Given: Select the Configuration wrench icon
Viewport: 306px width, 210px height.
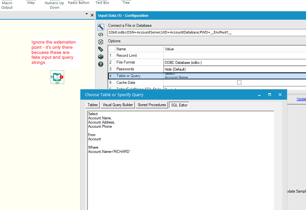Looking at the screenshot, I should 100,27.
